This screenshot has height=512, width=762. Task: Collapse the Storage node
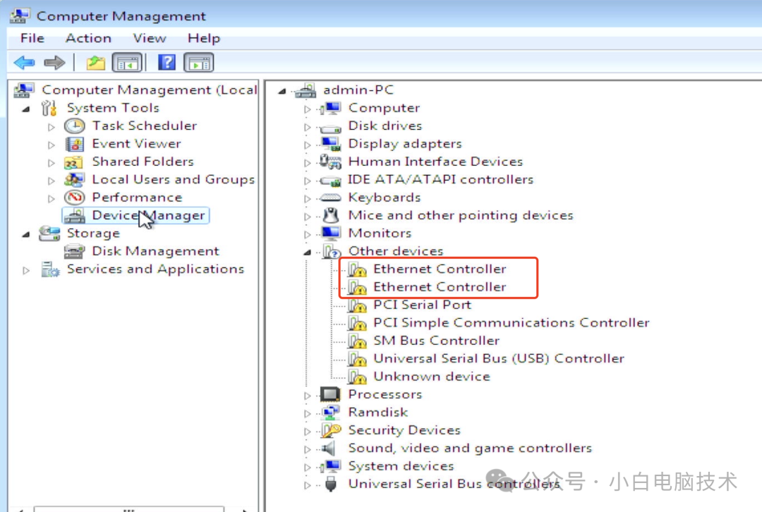pyautogui.click(x=26, y=234)
